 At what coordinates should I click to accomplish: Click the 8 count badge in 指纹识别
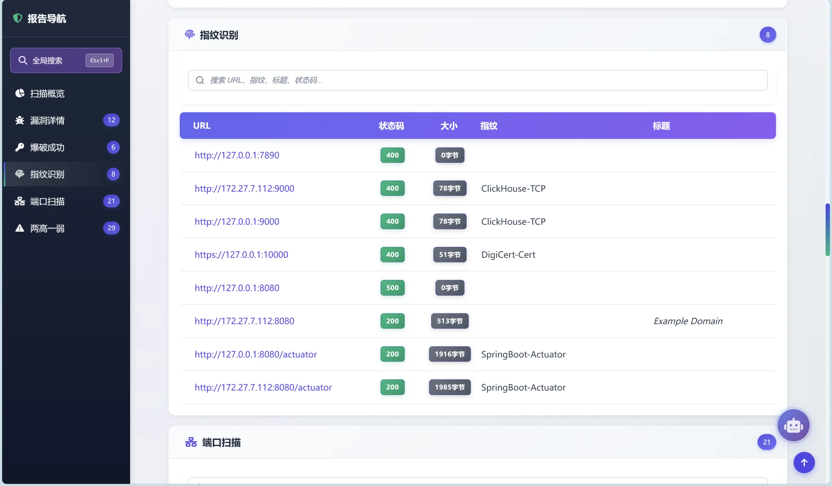[768, 35]
